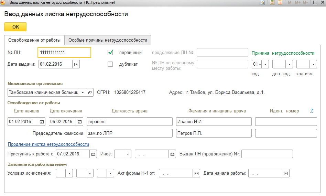Image resolution: width=326 pixels, height=196 pixels.
Task: Open calendar picker for Дата окончания
Action: (79, 122)
